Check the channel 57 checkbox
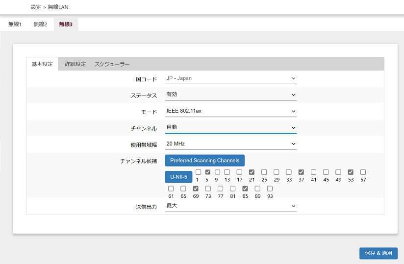Image resolution: width=404 pixels, height=264 pixels. (363, 172)
